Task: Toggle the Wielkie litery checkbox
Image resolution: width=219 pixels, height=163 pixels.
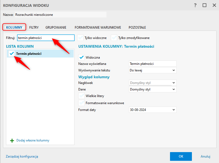Action: (x=81, y=96)
